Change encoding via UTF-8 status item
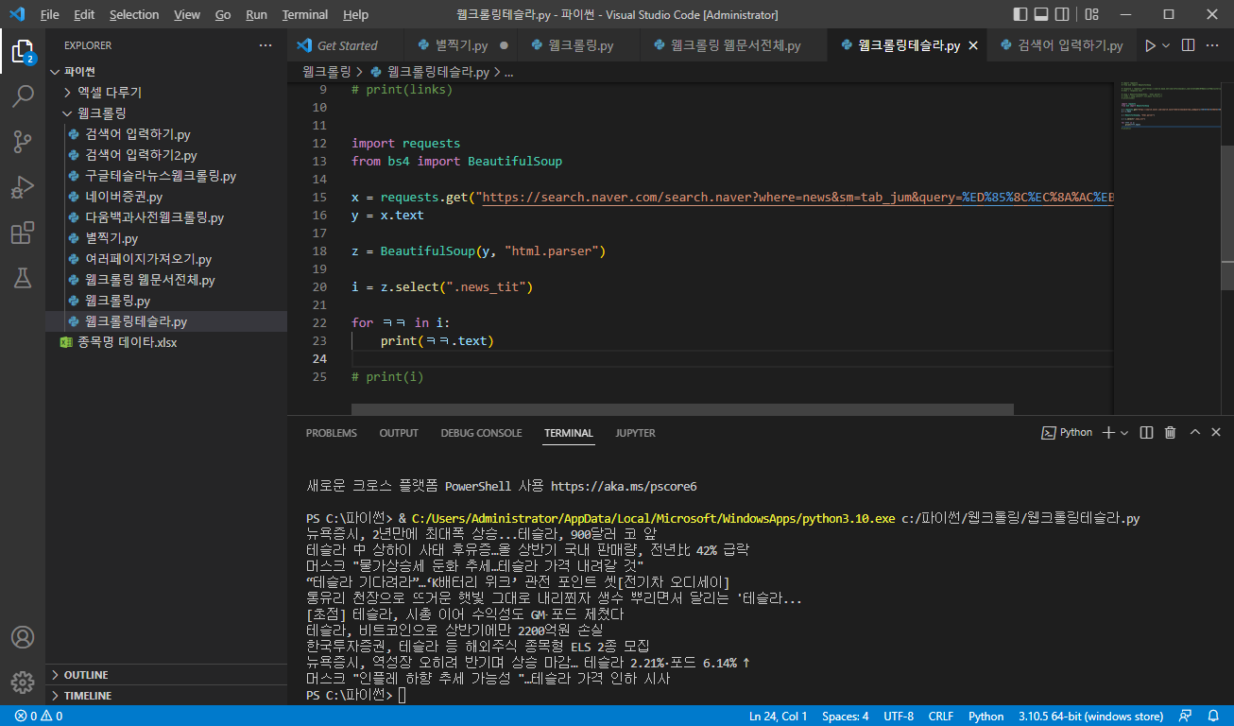Image resolution: width=1234 pixels, height=726 pixels. coord(898,716)
